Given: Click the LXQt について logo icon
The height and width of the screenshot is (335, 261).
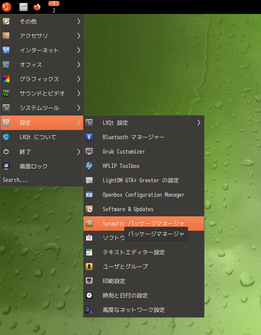Looking at the screenshot, I should [x=6, y=137].
